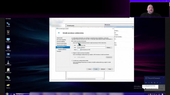Select use existing virtual hard disk option

[72, 53]
